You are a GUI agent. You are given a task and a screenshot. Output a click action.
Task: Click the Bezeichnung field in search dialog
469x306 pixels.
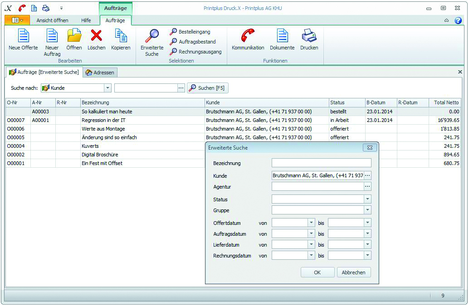(x=321, y=163)
